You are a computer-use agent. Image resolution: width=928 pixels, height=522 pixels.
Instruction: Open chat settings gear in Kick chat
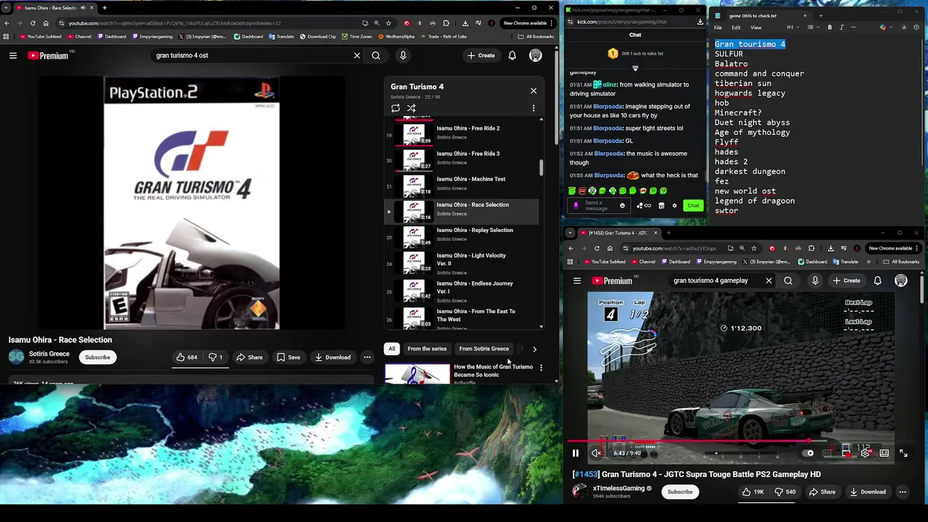click(x=674, y=205)
